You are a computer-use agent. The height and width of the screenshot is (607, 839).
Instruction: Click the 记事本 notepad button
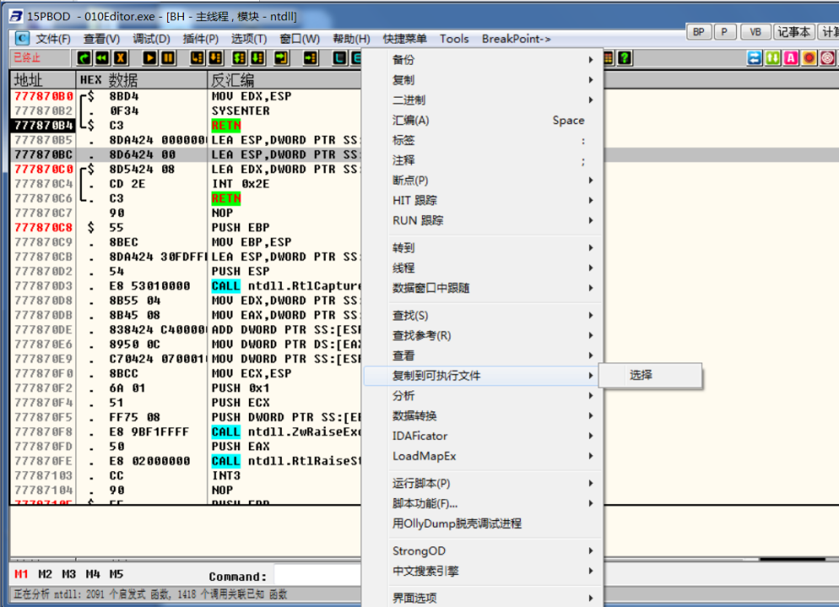tap(793, 32)
